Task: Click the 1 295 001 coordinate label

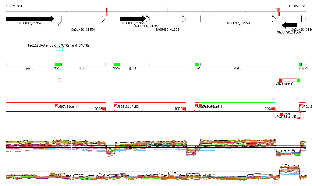Action: (x=14, y=6)
